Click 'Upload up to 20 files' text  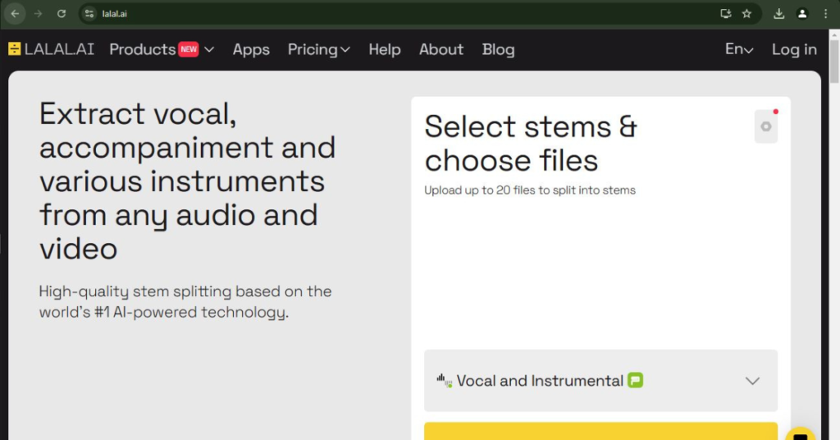(530, 190)
